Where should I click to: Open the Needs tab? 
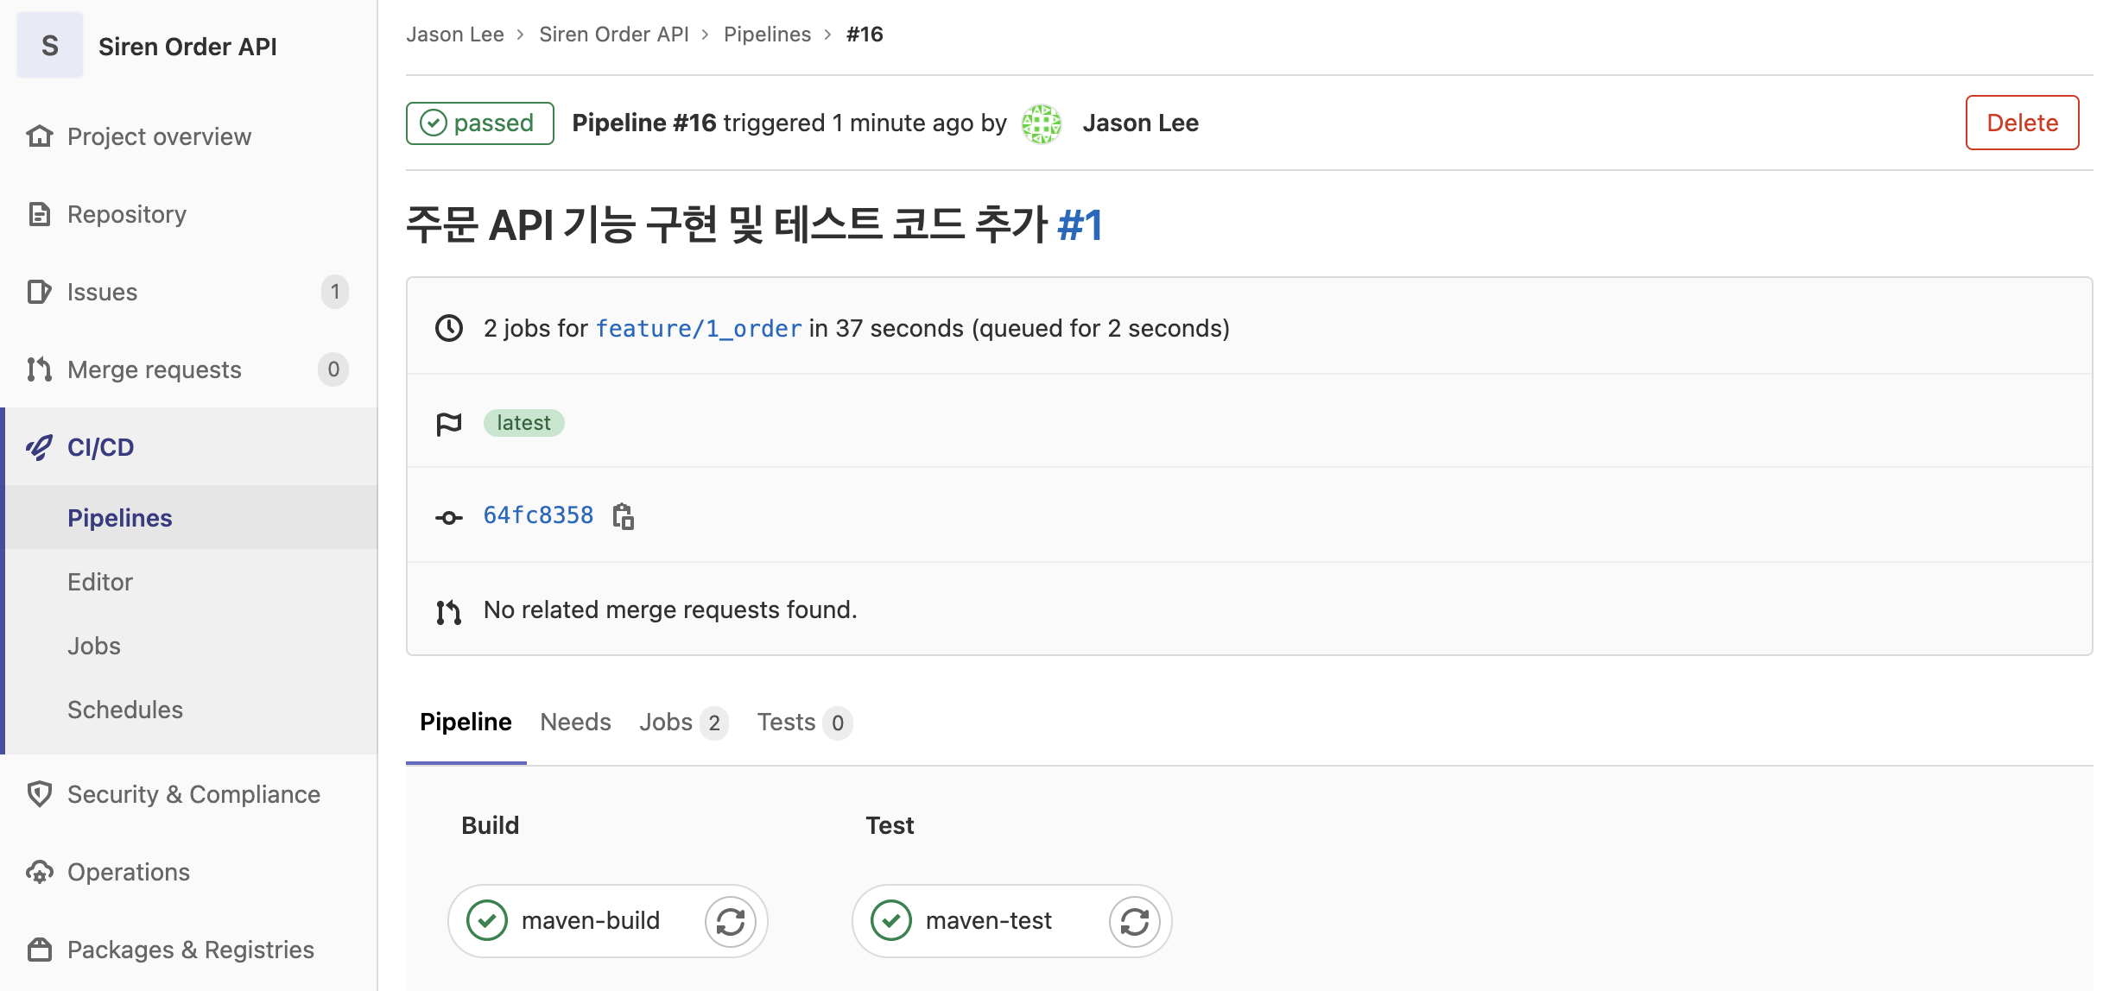(575, 722)
